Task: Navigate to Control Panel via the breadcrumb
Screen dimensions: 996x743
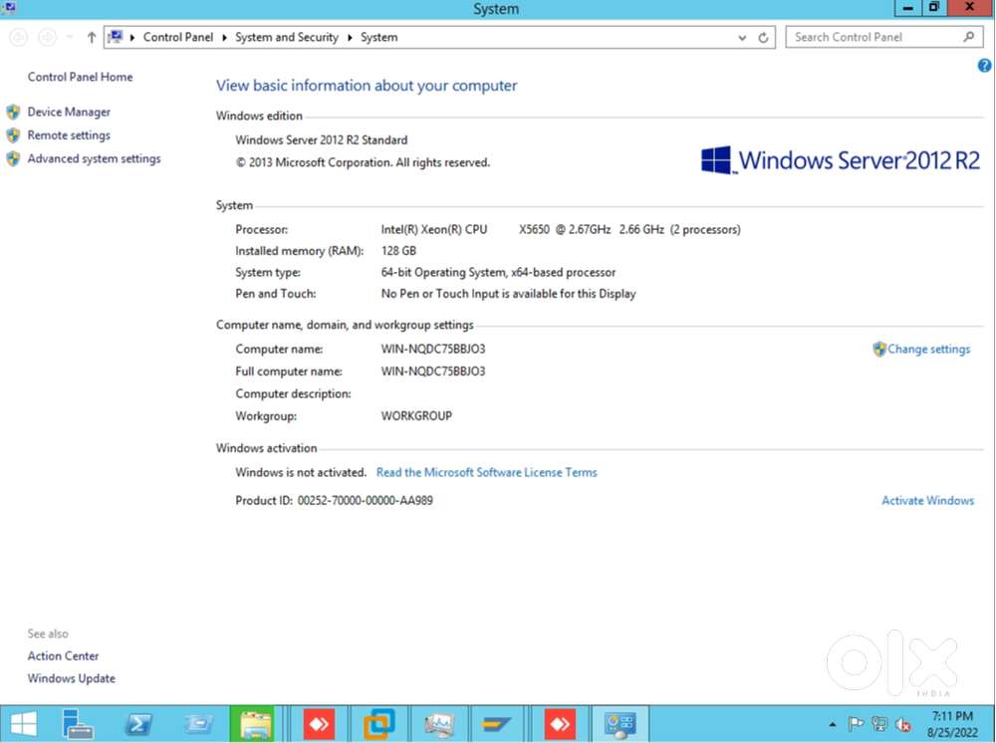Action: (x=178, y=37)
